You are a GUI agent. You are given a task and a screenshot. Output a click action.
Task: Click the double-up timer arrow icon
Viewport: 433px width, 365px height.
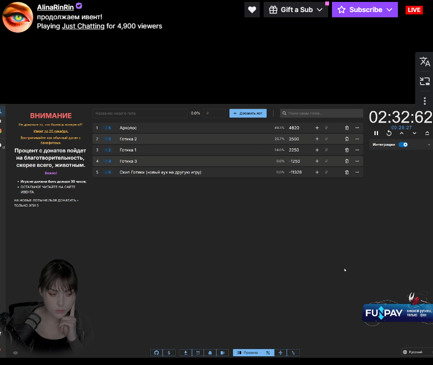click(427, 133)
